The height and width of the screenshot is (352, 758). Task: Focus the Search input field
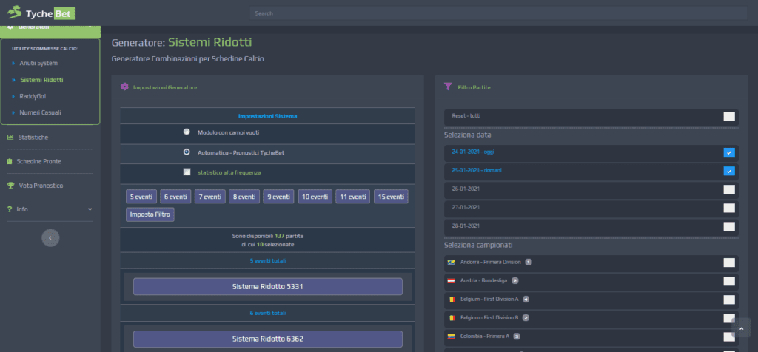tap(498, 13)
